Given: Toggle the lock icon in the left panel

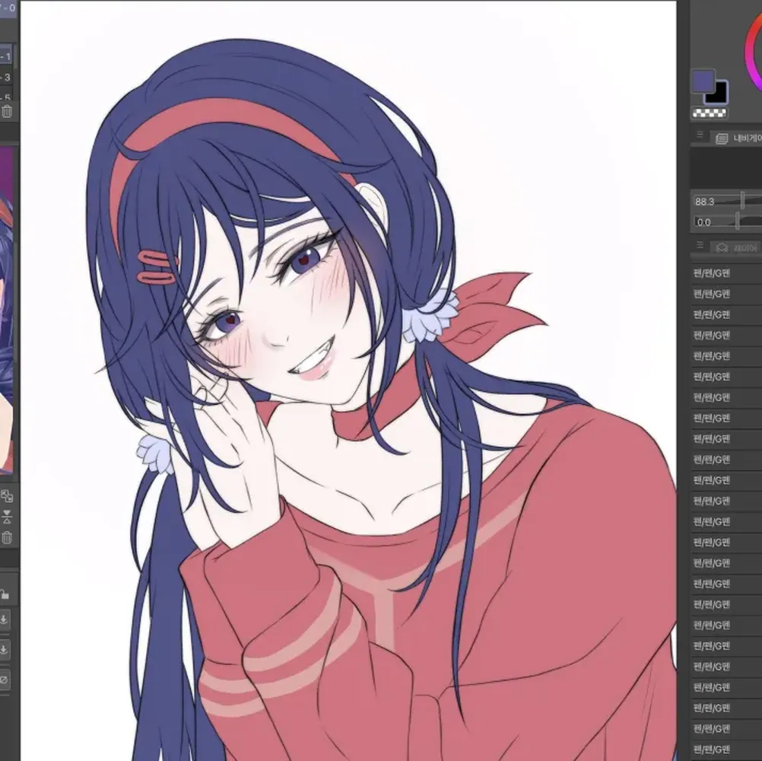Looking at the screenshot, I should [5, 594].
